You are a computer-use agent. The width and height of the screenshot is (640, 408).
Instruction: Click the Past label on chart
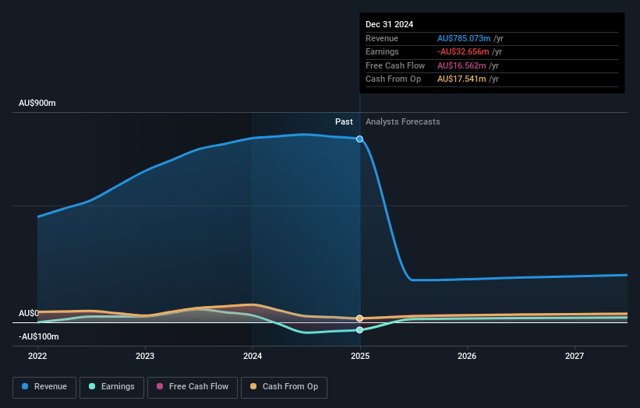pos(344,121)
